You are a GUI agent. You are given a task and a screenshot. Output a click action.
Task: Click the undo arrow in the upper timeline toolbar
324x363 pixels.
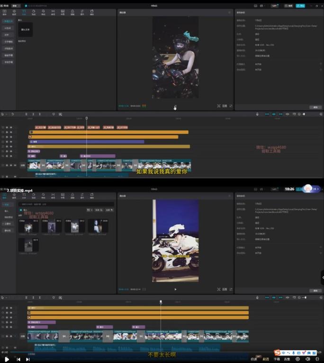[x=13, y=114]
